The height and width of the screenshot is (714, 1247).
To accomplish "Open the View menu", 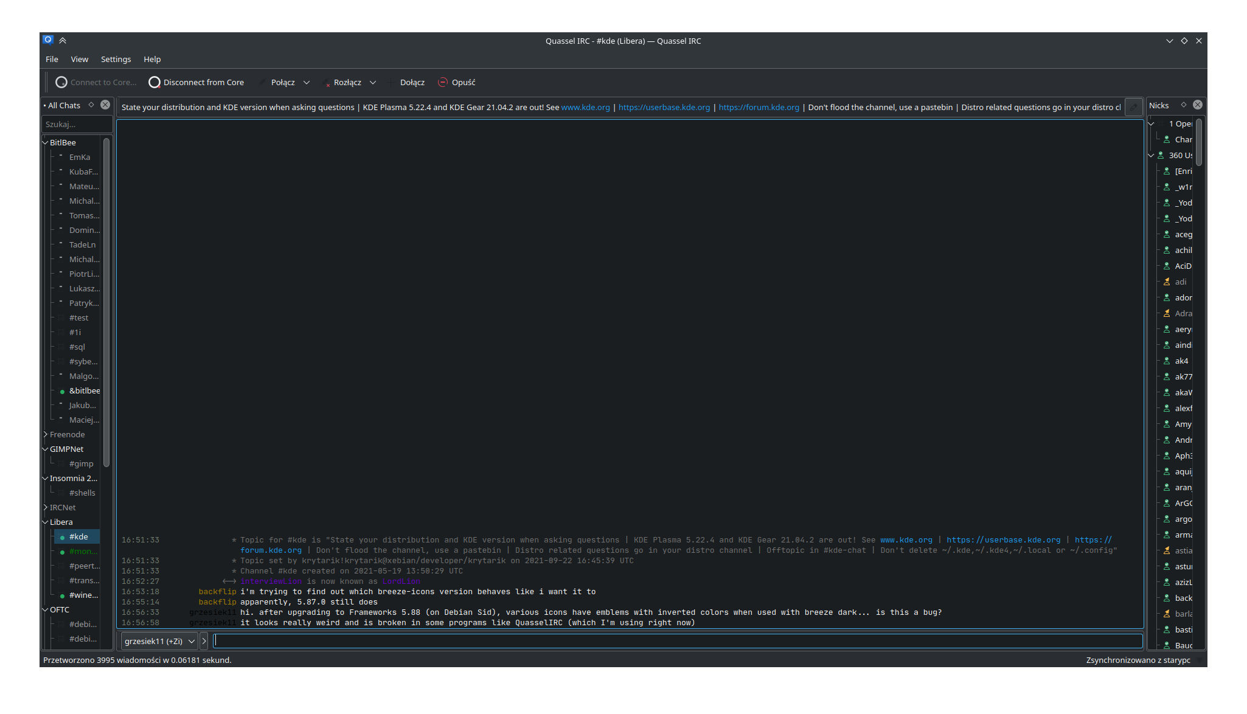I will 79,59.
